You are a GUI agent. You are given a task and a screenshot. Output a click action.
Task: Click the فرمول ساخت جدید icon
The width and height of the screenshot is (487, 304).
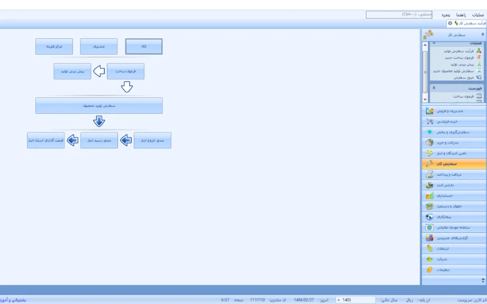479,58
